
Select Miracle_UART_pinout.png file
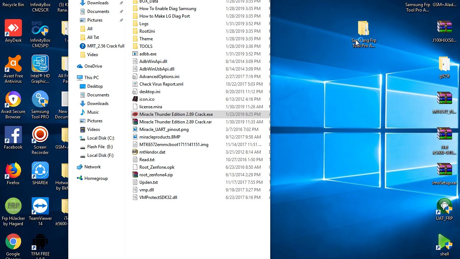(x=164, y=129)
